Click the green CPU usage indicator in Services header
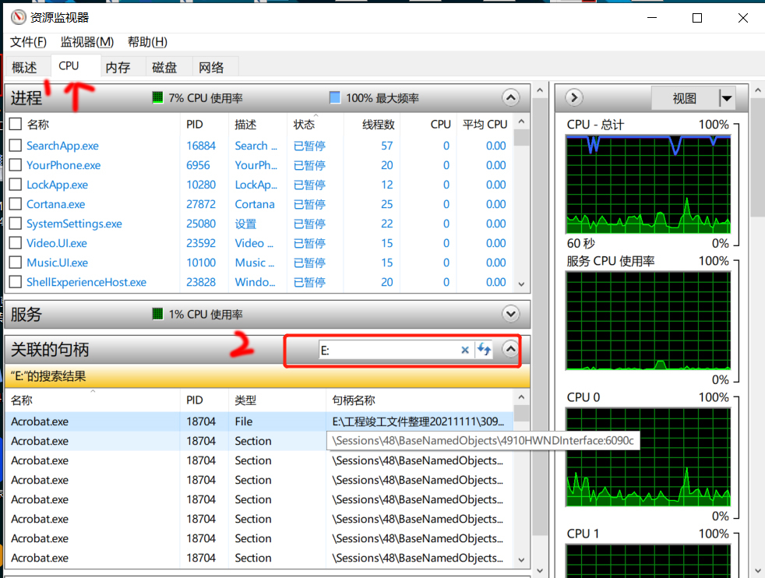Viewport: 765px width, 578px height. pyautogui.click(x=158, y=314)
